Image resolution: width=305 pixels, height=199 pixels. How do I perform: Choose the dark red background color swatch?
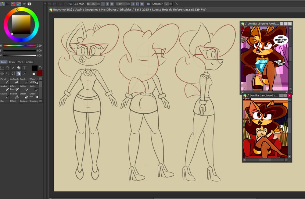[x=40, y=73]
